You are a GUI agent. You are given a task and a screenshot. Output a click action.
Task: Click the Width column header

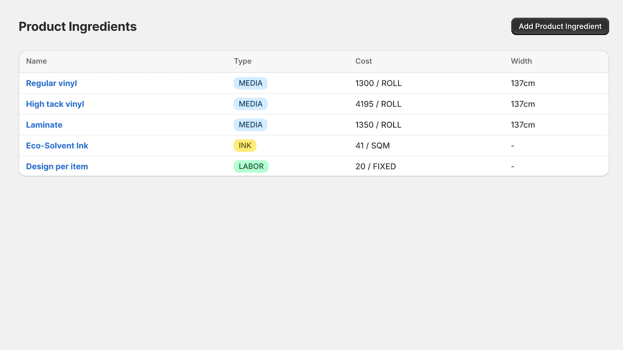point(521,61)
